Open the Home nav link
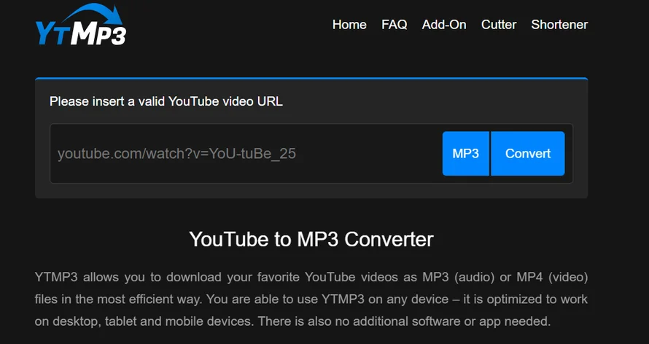 [349, 24]
